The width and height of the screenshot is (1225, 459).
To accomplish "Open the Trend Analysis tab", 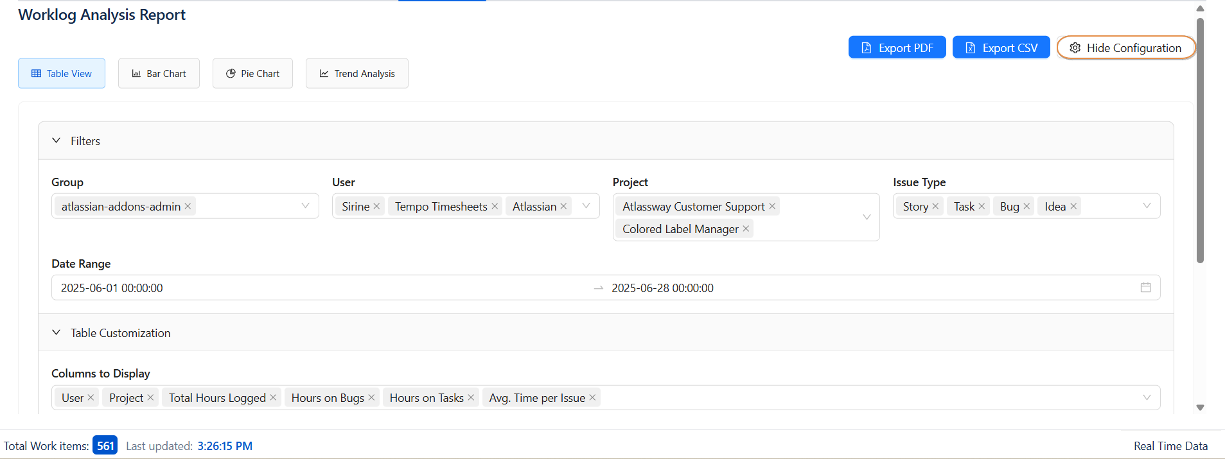I will pyautogui.click(x=357, y=74).
